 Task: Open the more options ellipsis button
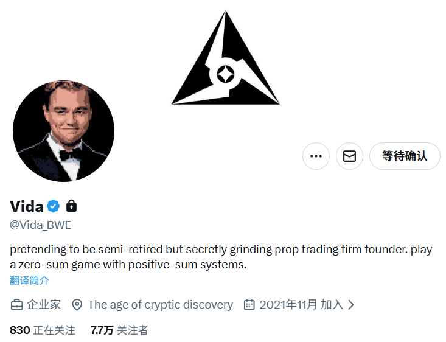pos(316,156)
